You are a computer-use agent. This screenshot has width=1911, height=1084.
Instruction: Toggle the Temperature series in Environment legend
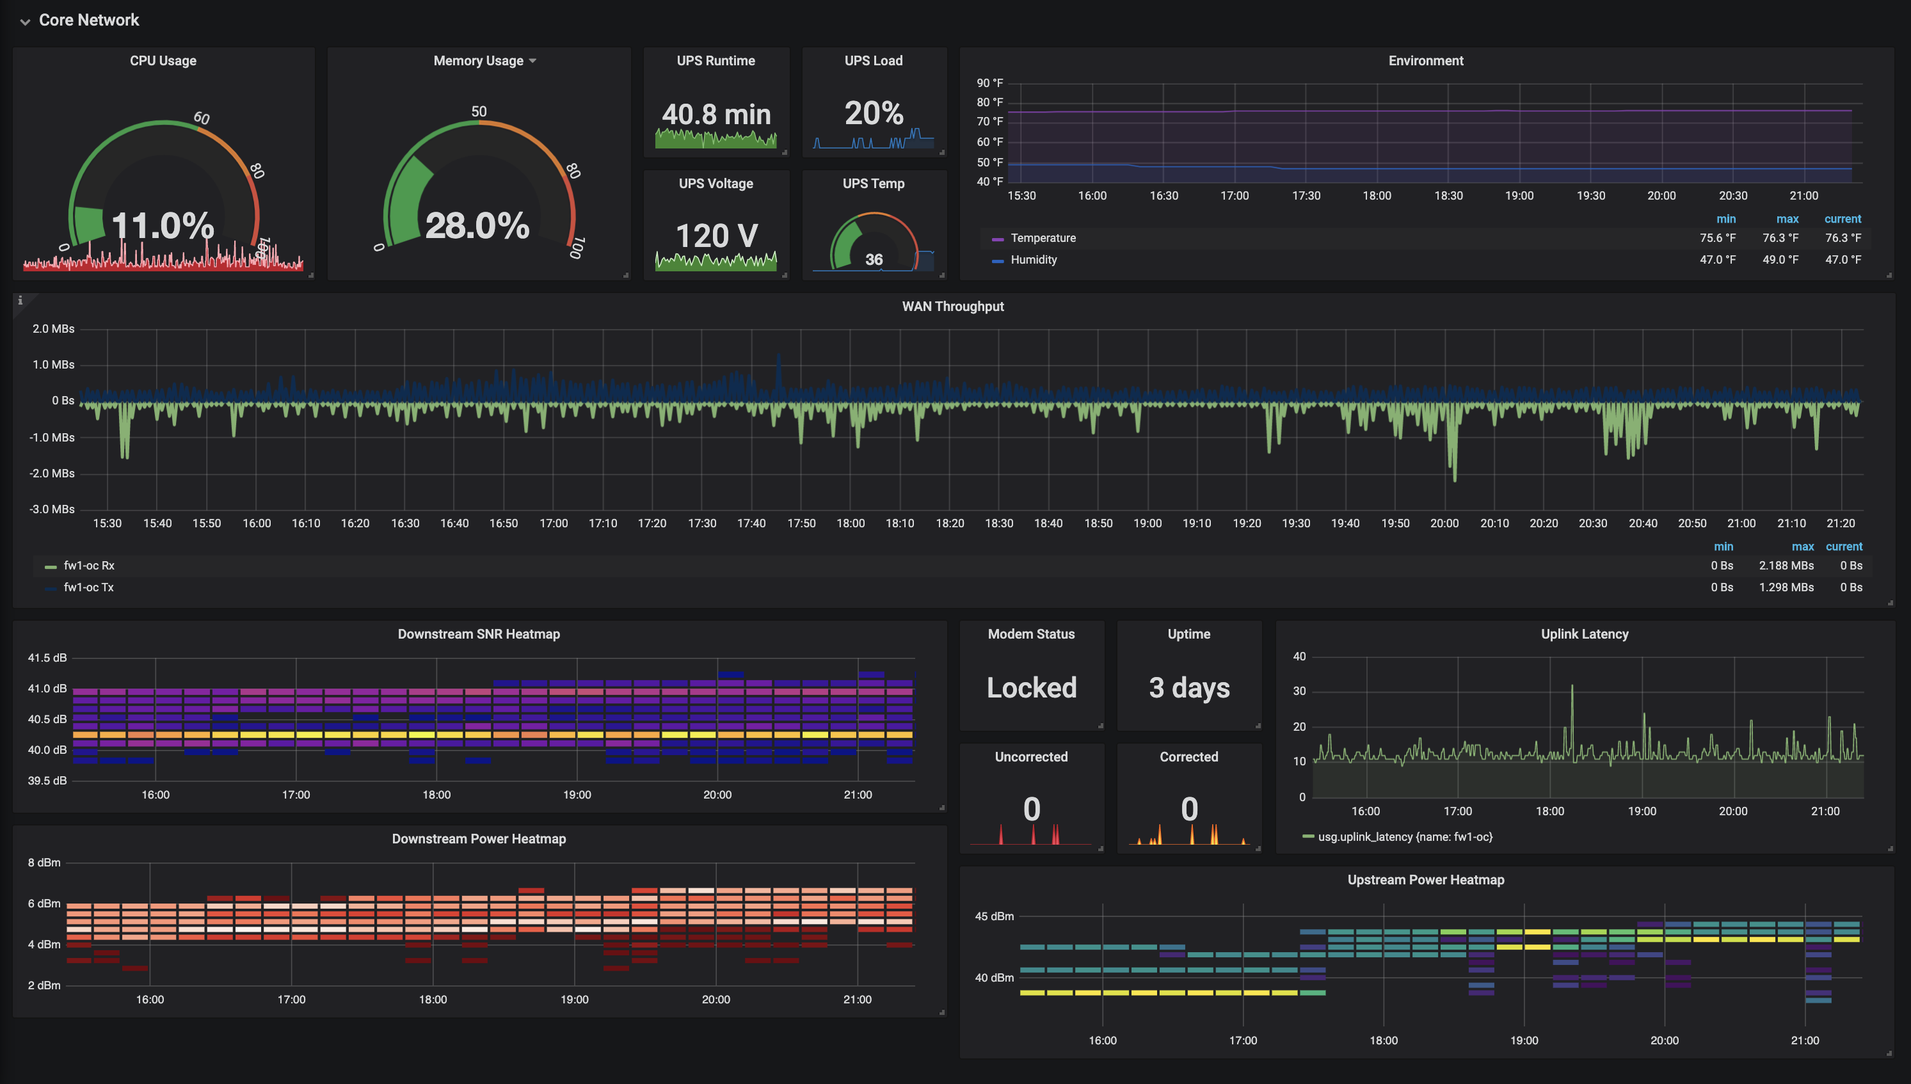coord(1043,238)
